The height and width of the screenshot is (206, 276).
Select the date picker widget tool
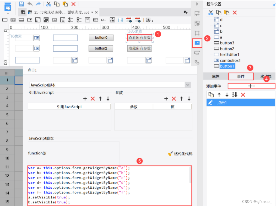coord(46,20)
